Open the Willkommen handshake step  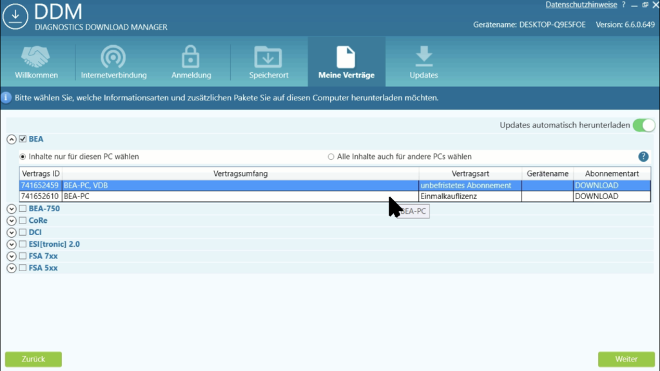coord(36,62)
